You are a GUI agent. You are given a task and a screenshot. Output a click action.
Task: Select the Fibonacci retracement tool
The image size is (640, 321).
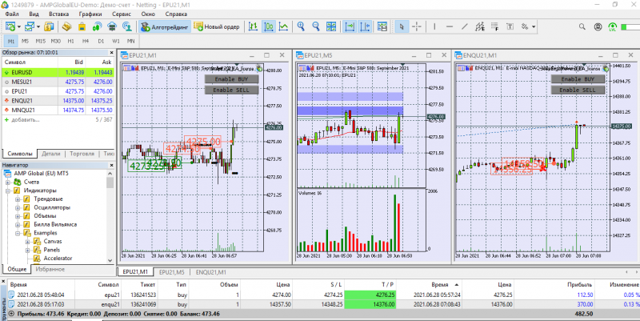coord(494,27)
